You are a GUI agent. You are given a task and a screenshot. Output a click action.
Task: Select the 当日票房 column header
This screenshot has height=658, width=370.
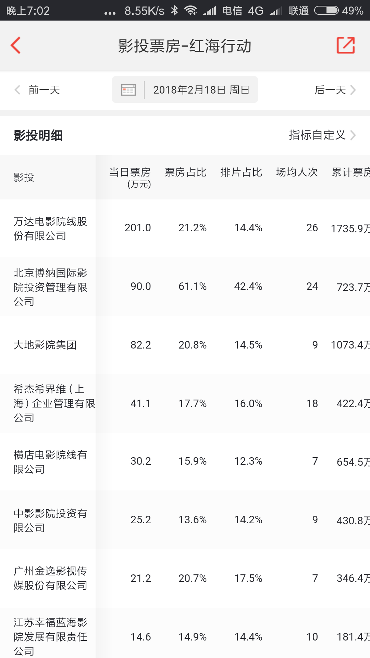tap(130, 177)
